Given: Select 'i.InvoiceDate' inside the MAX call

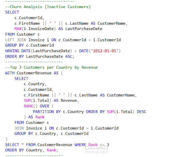Looking at the screenshot, I should (39, 29).
